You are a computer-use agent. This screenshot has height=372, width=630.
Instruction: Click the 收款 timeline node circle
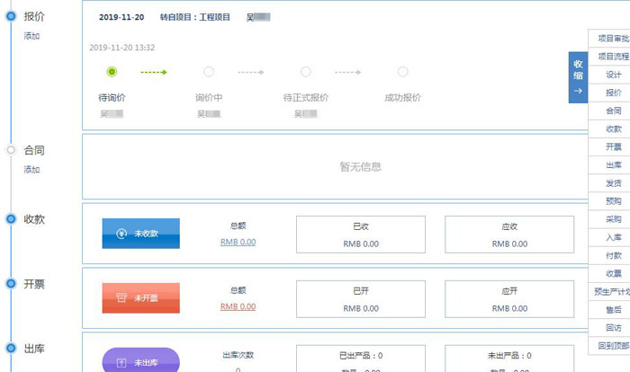pos(11,218)
